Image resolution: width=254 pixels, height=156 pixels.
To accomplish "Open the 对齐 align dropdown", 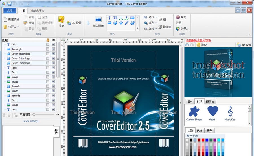I will (x=156, y=17).
